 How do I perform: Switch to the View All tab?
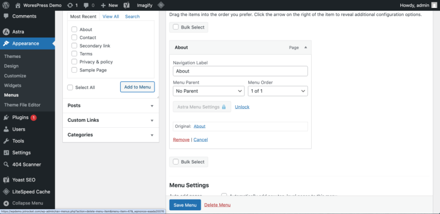(111, 16)
